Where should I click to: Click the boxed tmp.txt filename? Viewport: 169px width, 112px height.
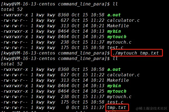[x=117, y=108]
